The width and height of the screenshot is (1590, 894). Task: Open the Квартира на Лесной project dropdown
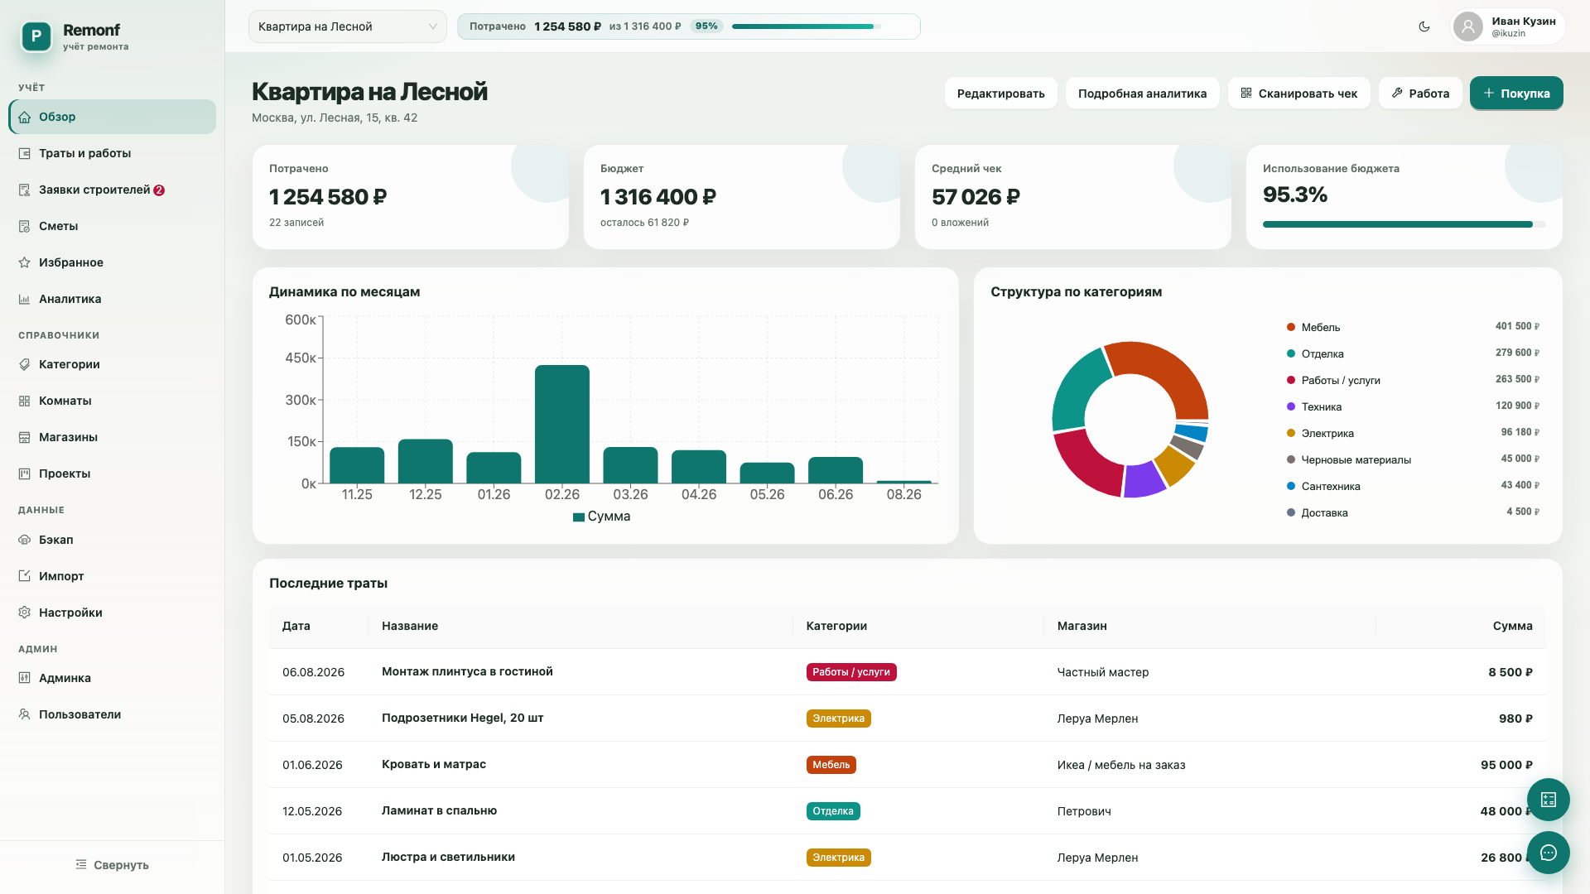coord(348,26)
